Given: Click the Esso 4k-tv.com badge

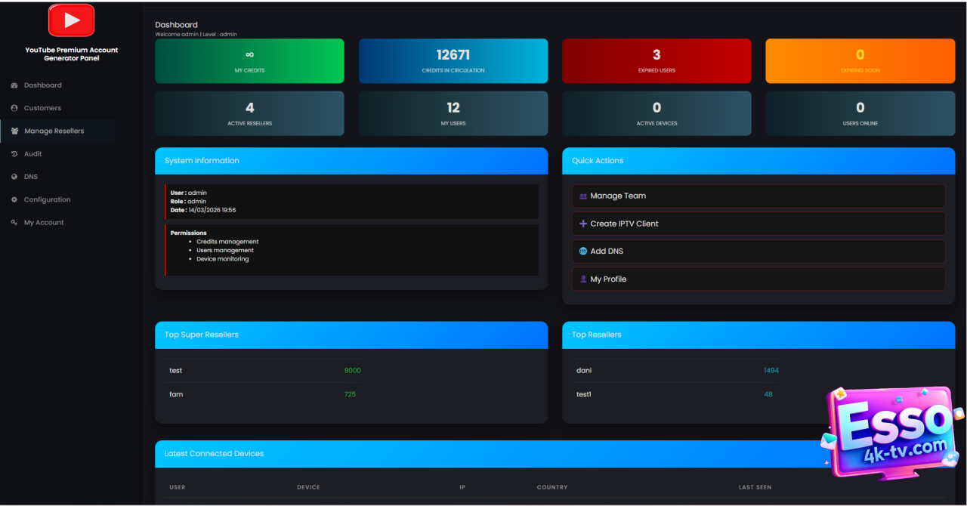Looking at the screenshot, I should tap(891, 433).
